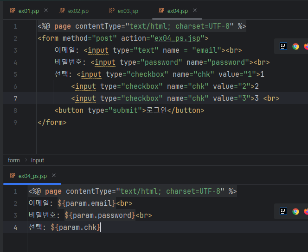The width and height of the screenshot is (308, 252).
Task: Click 'email' attribute value on line 3
Action: tap(207, 50)
